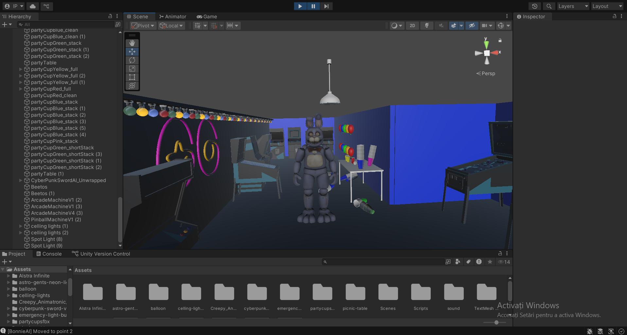627x335 pixels.
Task: Expand partyCupYellow_full in Hierarchy
Action: pyautogui.click(x=21, y=69)
